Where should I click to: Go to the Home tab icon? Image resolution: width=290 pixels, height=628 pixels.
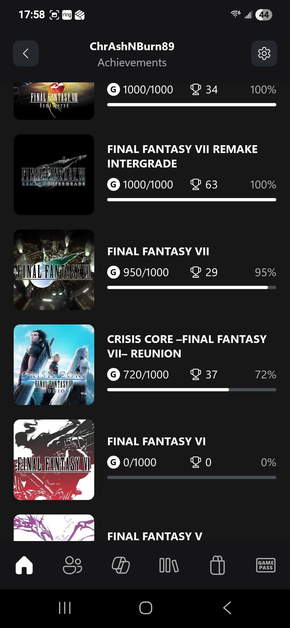click(x=24, y=565)
